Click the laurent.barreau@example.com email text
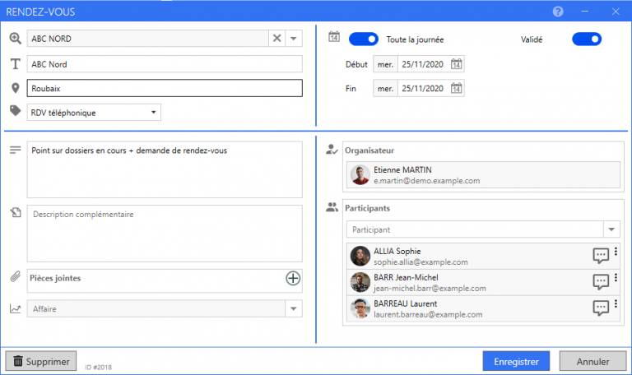Screen dimensions: 632x375 tap(428, 315)
